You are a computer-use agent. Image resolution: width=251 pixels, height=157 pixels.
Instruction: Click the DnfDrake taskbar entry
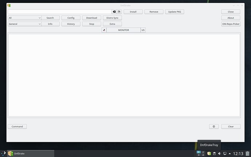point(31,153)
